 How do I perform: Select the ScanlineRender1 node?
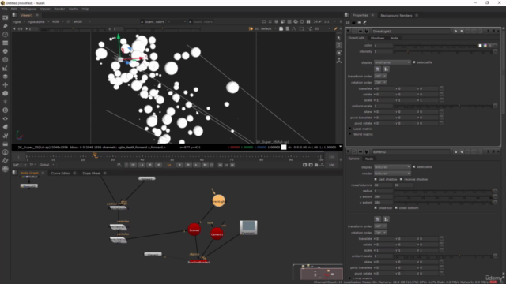click(198, 262)
